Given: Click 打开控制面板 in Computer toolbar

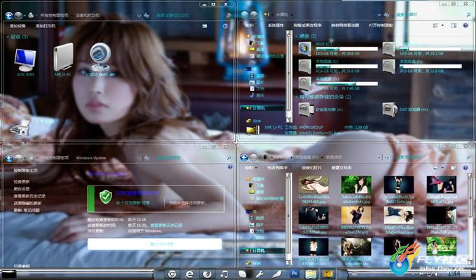Looking at the screenshot, I should (x=381, y=25).
